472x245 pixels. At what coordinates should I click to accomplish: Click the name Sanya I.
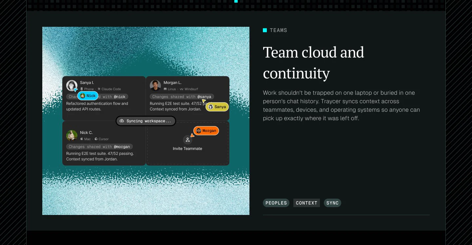point(87,83)
